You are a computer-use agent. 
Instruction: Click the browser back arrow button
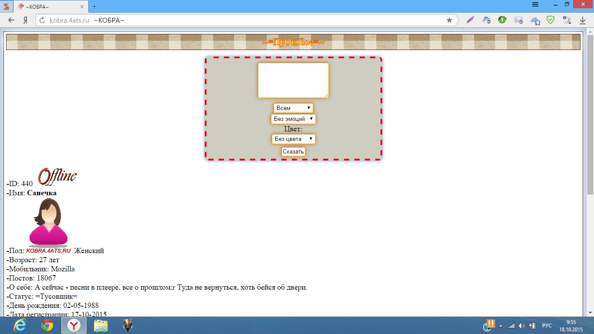11,20
